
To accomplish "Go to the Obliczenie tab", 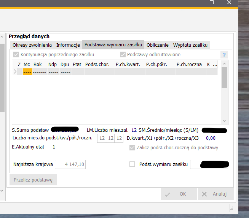I will [158, 45].
